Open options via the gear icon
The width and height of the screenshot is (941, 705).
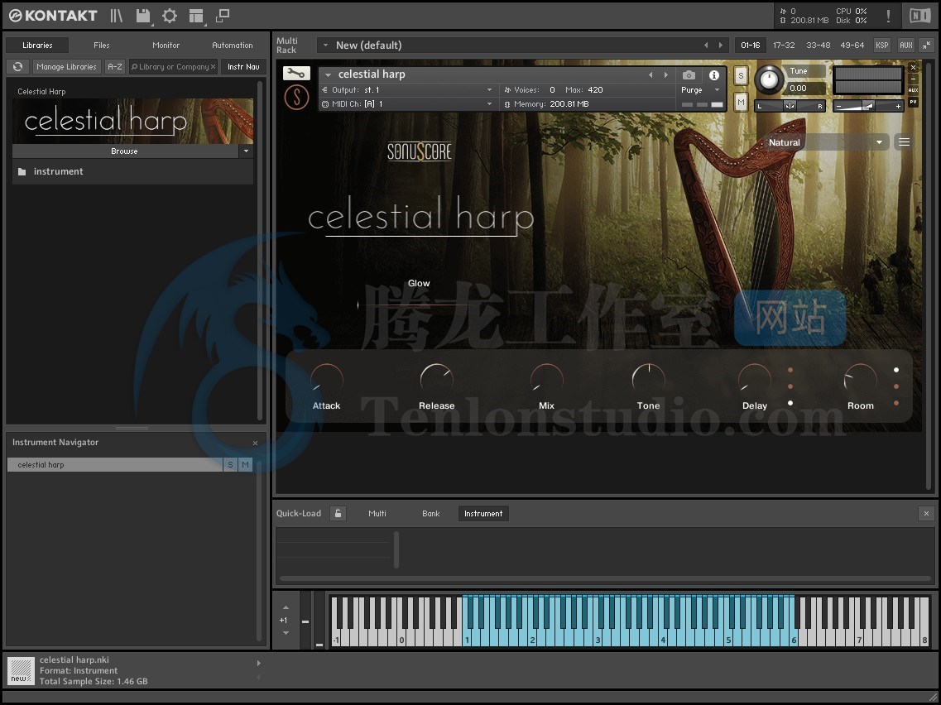[x=170, y=16]
